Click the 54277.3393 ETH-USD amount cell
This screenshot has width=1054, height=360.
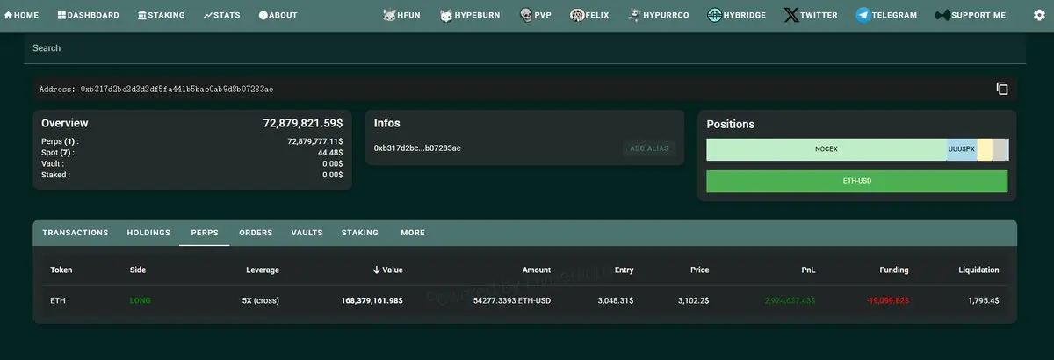512,300
